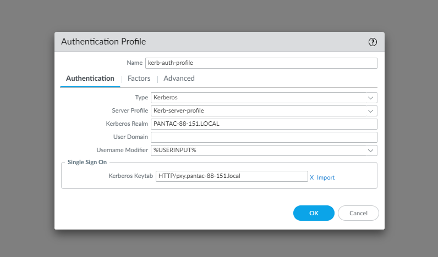Expand the Server Profile dropdown arrow
This screenshot has height=257, width=438.
(x=371, y=111)
